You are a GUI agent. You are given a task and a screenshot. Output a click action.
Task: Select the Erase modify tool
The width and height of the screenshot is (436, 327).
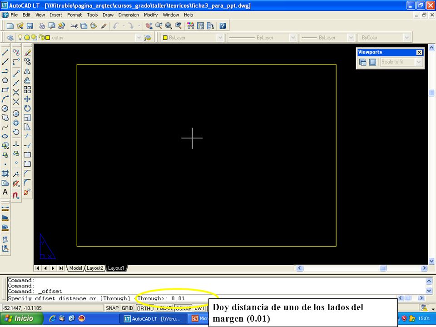tap(27, 52)
